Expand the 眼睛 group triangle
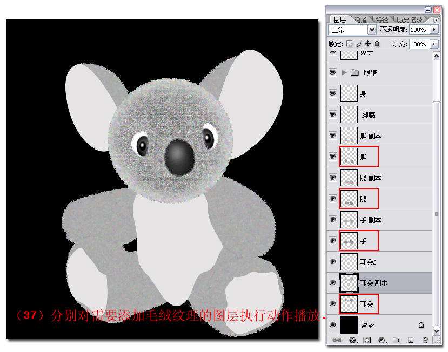Screen dimensions: 448x352 point(344,72)
